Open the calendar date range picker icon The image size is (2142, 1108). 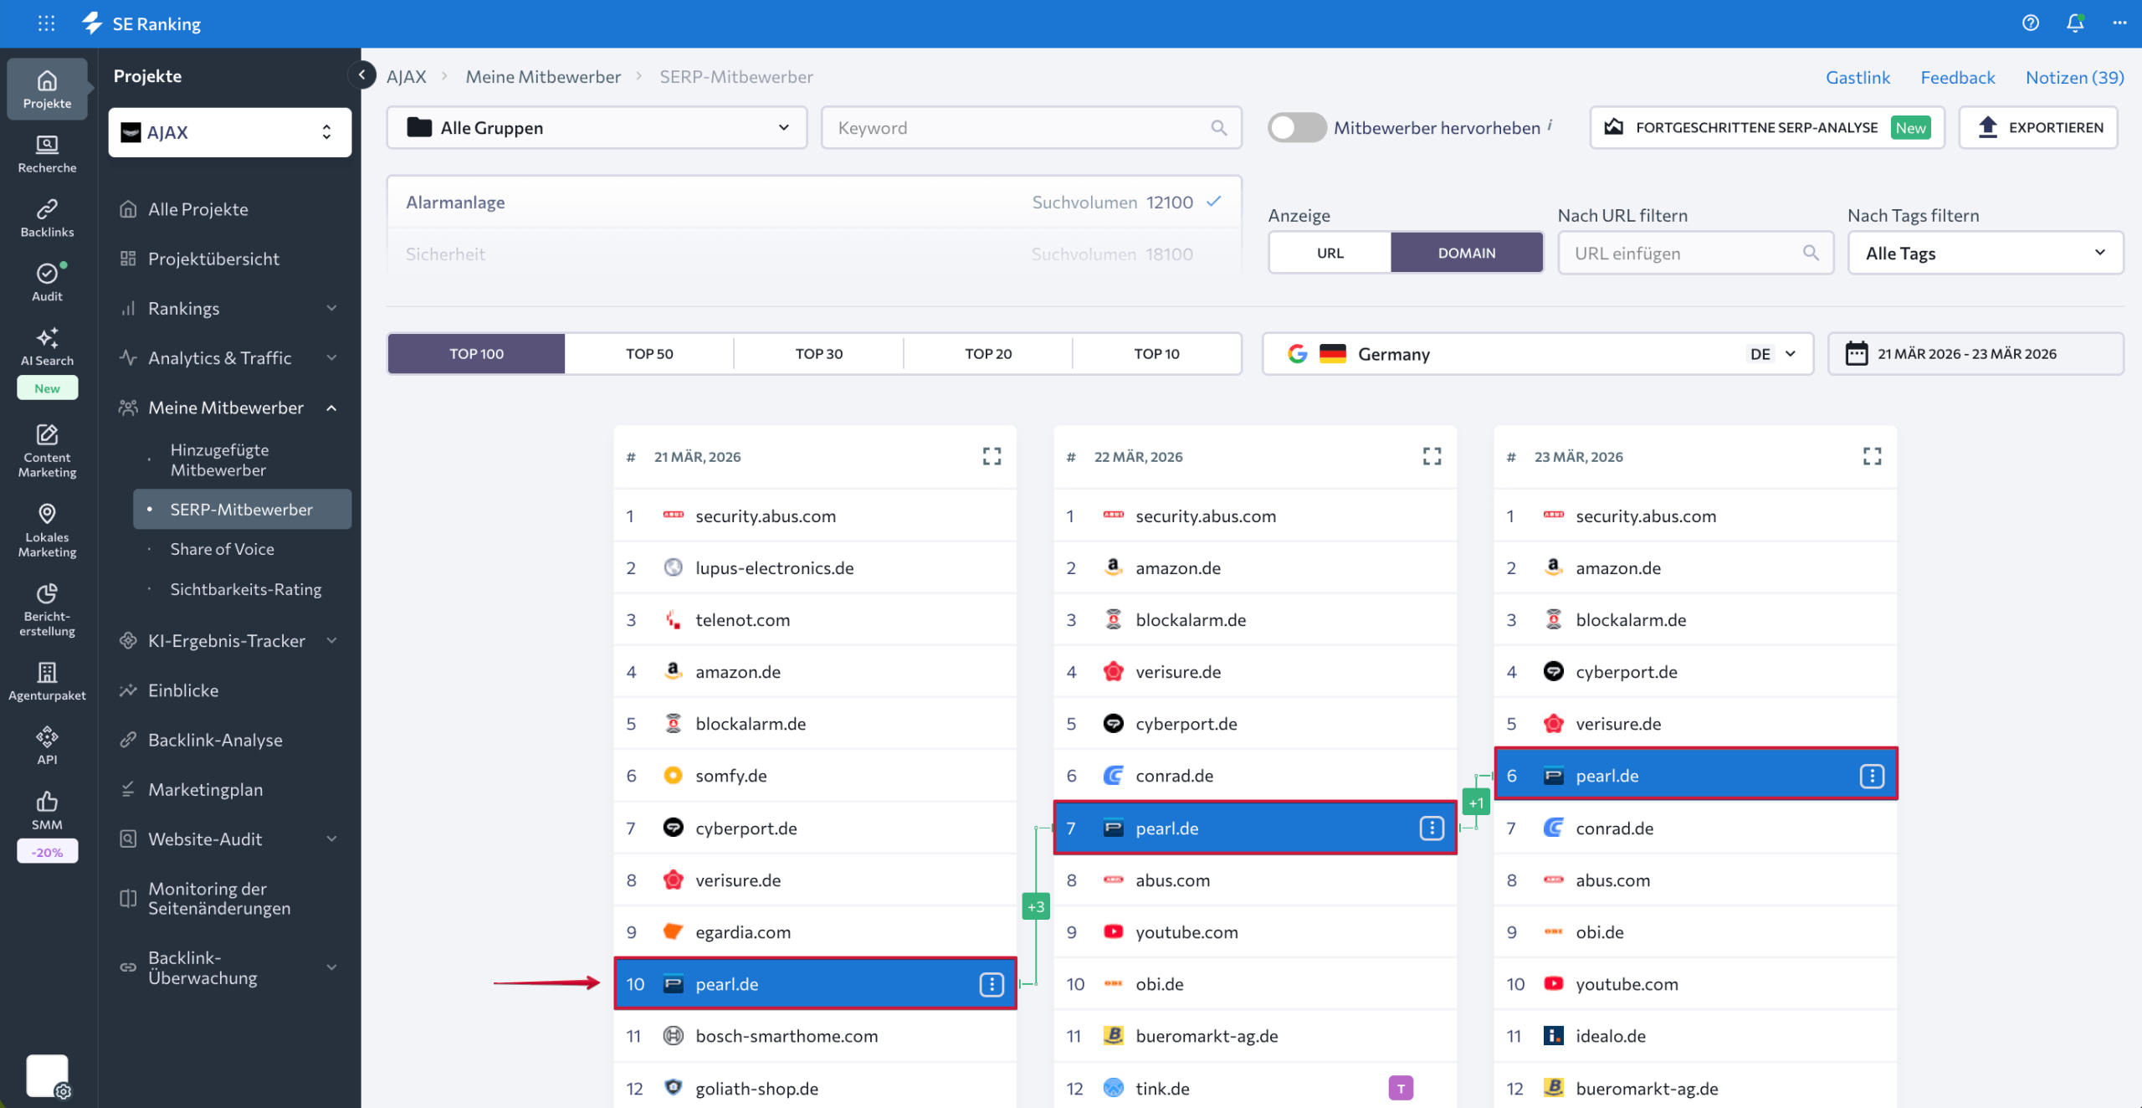tap(1858, 353)
